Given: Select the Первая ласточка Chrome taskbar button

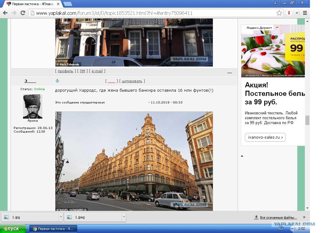Looking at the screenshot, I should coord(53,229).
